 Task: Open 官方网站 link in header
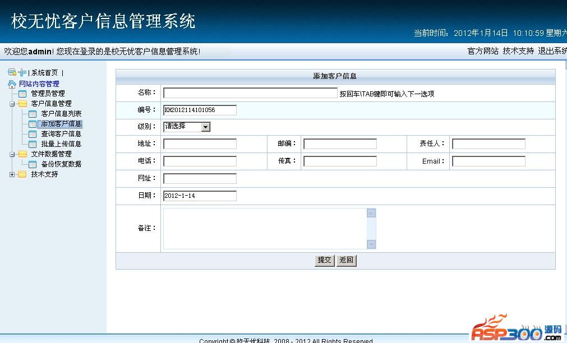(483, 51)
